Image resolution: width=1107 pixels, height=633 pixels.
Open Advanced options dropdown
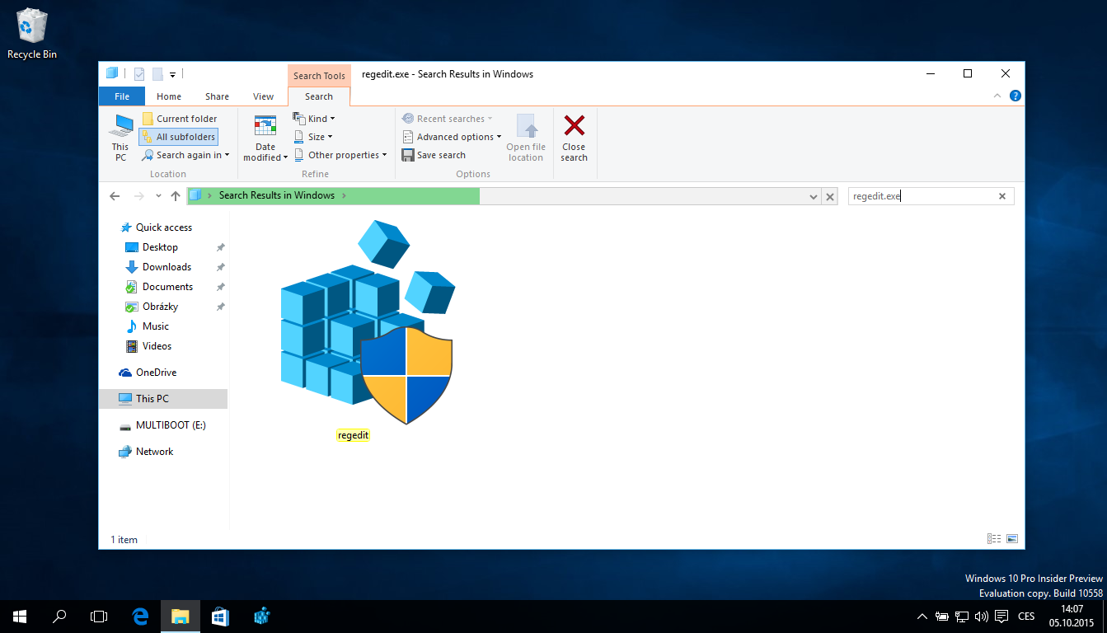tap(452, 137)
